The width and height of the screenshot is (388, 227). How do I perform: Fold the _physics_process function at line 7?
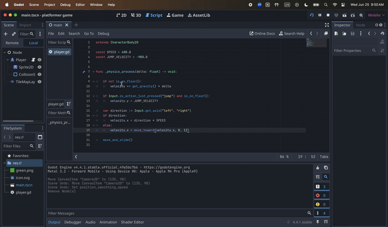pos(93,72)
